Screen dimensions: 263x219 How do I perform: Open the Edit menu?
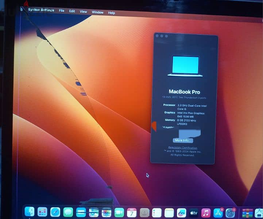[x=72, y=11]
